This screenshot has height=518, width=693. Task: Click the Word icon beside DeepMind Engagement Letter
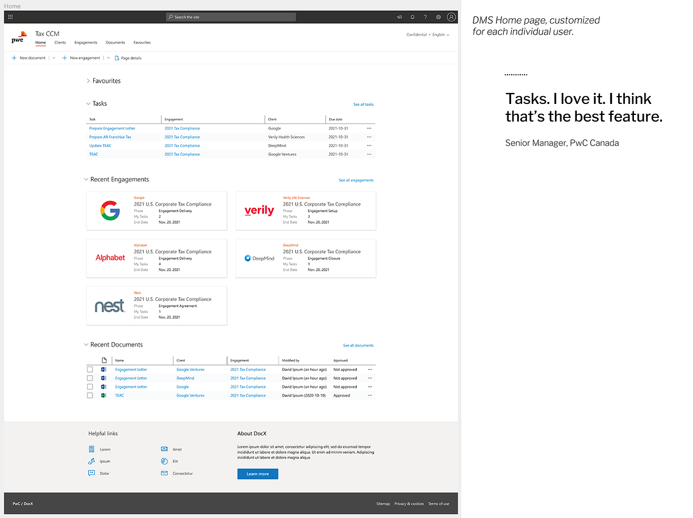coord(104,378)
